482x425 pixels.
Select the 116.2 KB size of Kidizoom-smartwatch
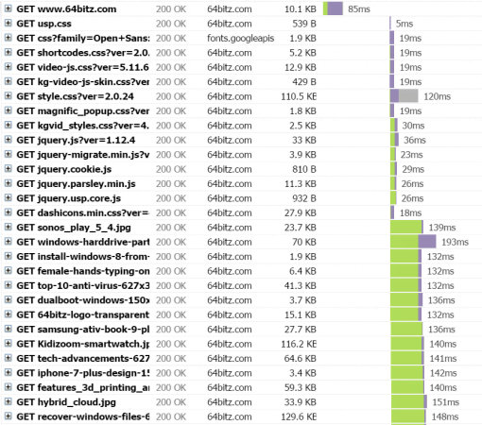299,344
